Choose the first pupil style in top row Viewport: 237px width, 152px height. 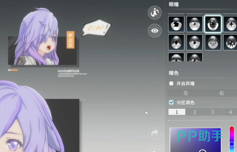click(176, 24)
